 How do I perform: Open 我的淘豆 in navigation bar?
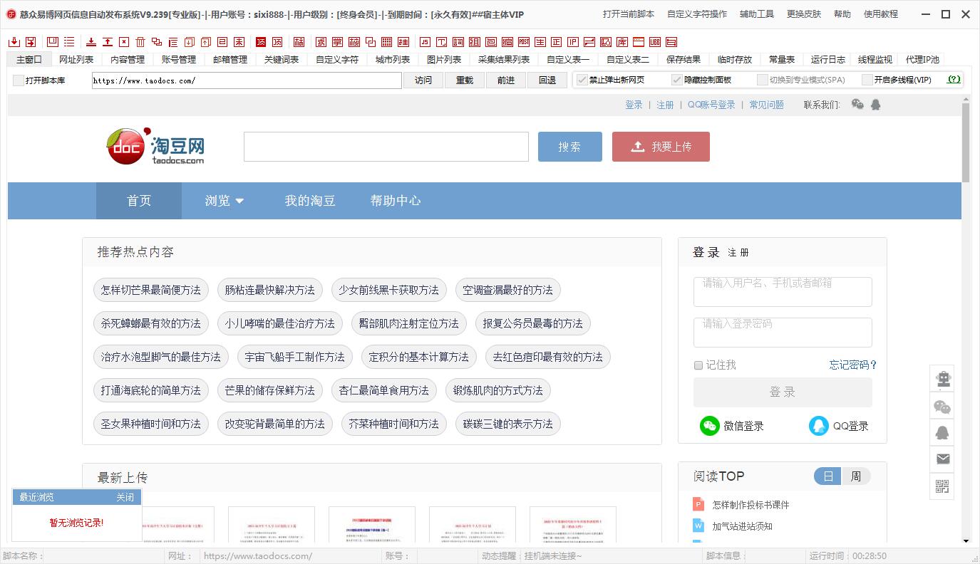tap(310, 201)
